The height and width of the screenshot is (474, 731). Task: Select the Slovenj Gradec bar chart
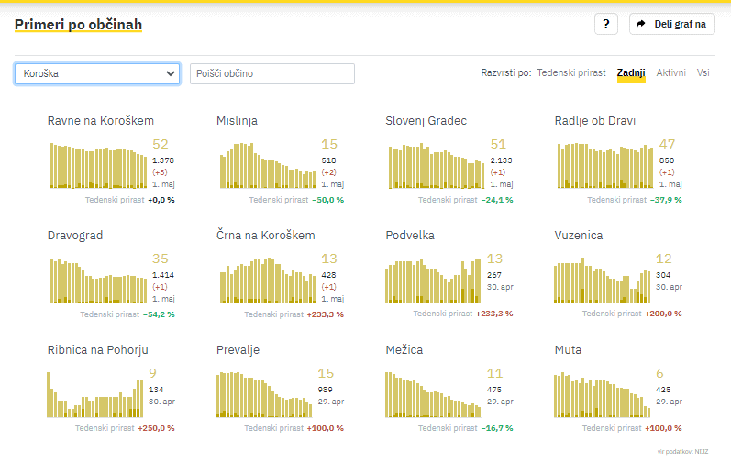click(x=436, y=165)
